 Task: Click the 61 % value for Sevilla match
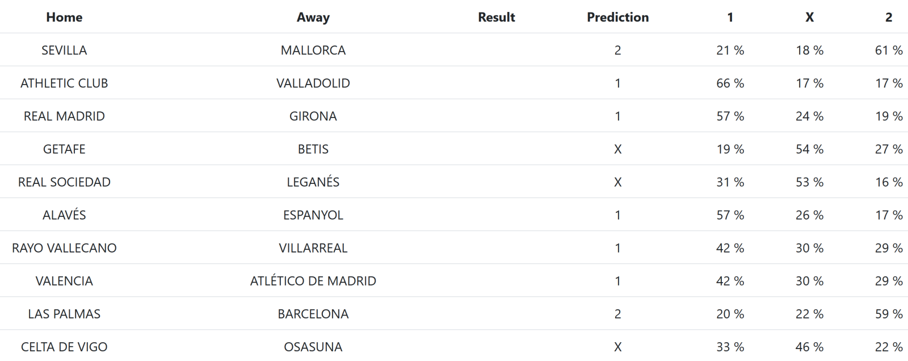[x=888, y=50]
